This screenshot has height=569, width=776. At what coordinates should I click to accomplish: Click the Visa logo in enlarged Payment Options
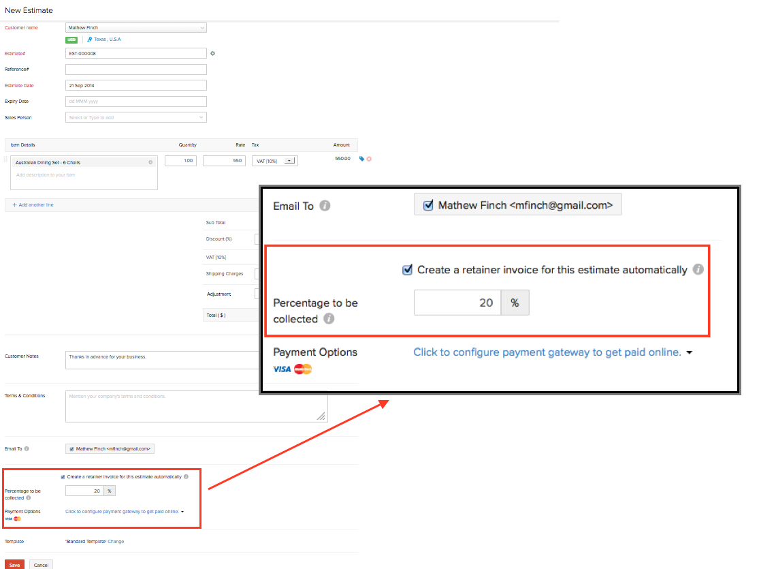pos(282,369)
